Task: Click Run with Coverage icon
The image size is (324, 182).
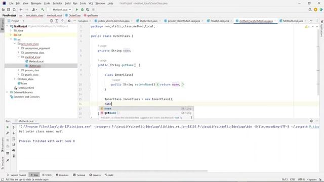Action: pos(88,10)
